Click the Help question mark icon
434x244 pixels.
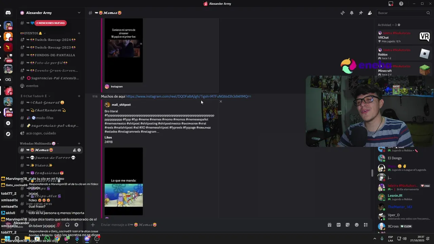401,4
